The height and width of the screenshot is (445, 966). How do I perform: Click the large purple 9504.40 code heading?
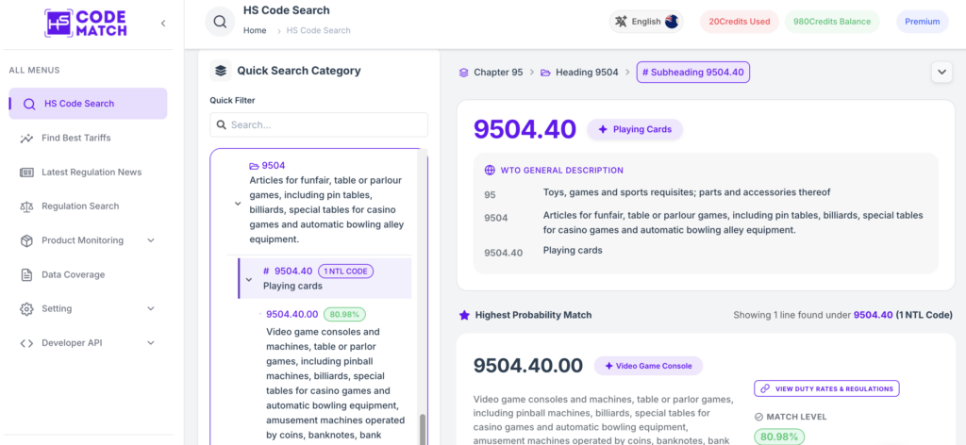coord(525,128)
